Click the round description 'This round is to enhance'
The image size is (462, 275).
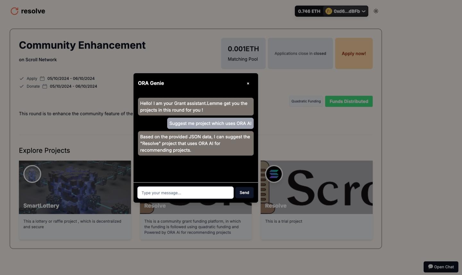tap(76, 114)
